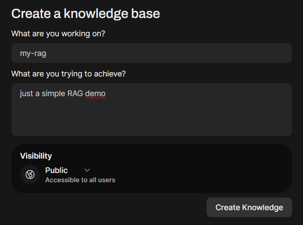Image resolution: width=303 pixels, height=225 pixels.
Task: Click the word "Create" on the submit button
Action: coord(228,208)
